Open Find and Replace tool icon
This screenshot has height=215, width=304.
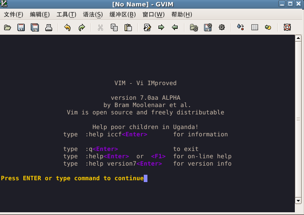[147, 27]
